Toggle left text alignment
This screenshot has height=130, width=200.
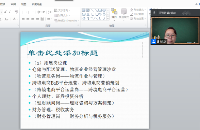click(x=23, y=19)
